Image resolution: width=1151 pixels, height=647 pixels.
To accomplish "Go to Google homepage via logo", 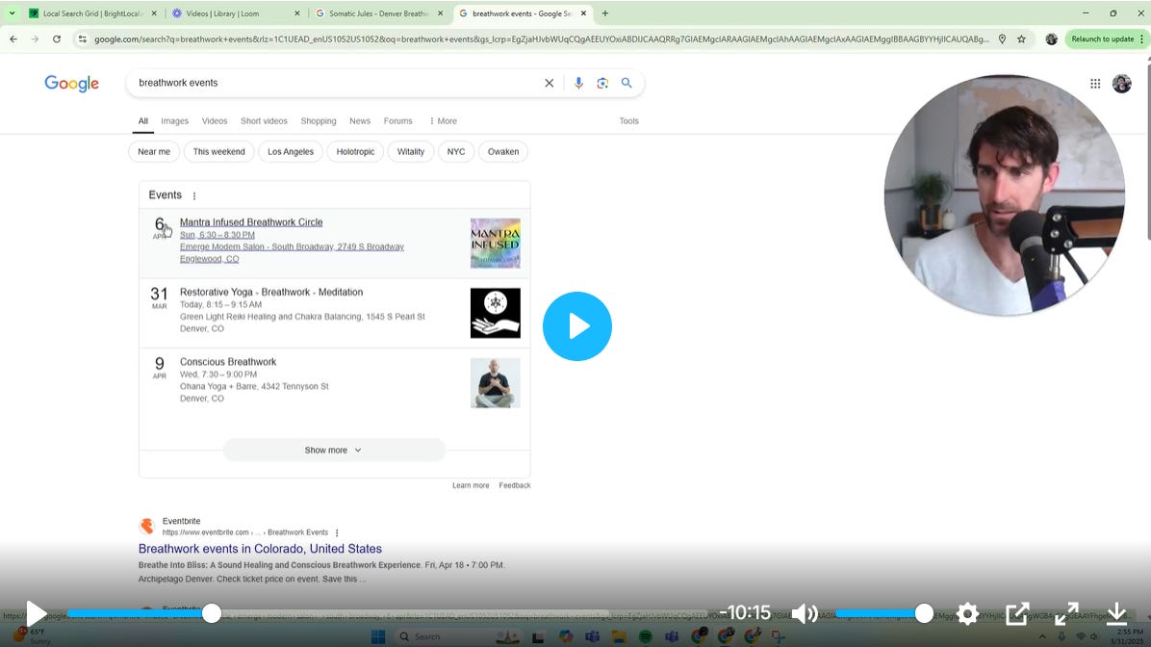I will 71,83.
